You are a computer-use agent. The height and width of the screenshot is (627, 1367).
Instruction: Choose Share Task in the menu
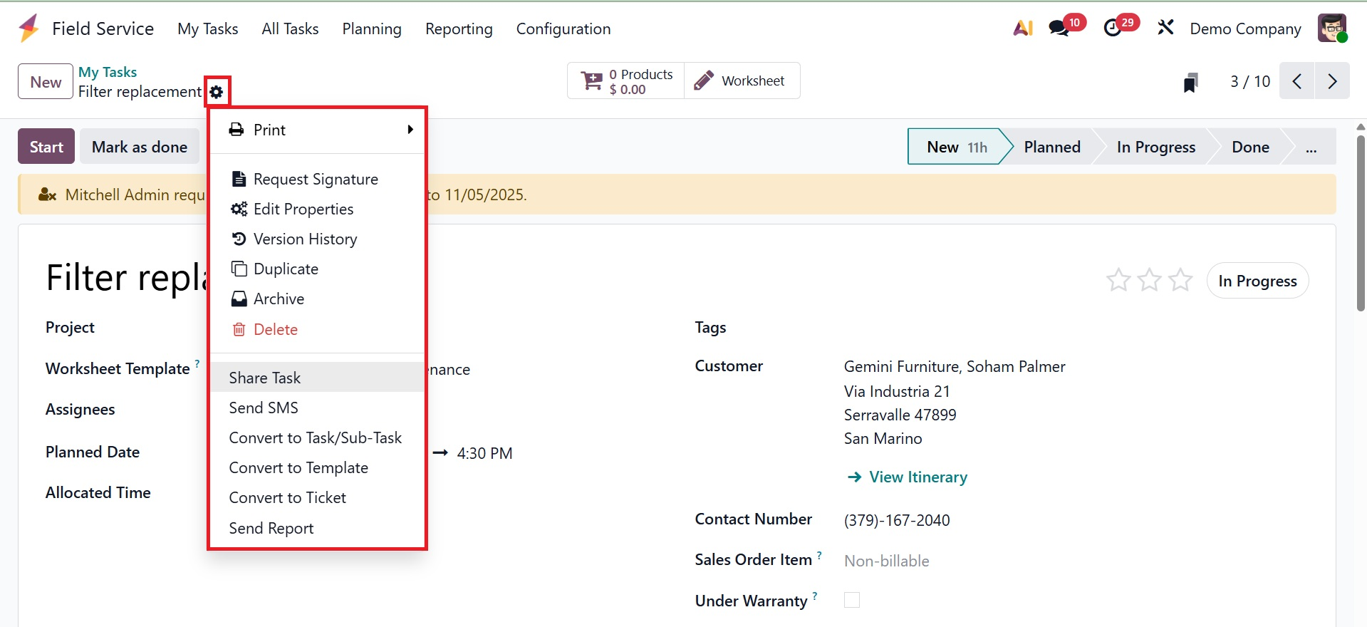coord(265,378)
